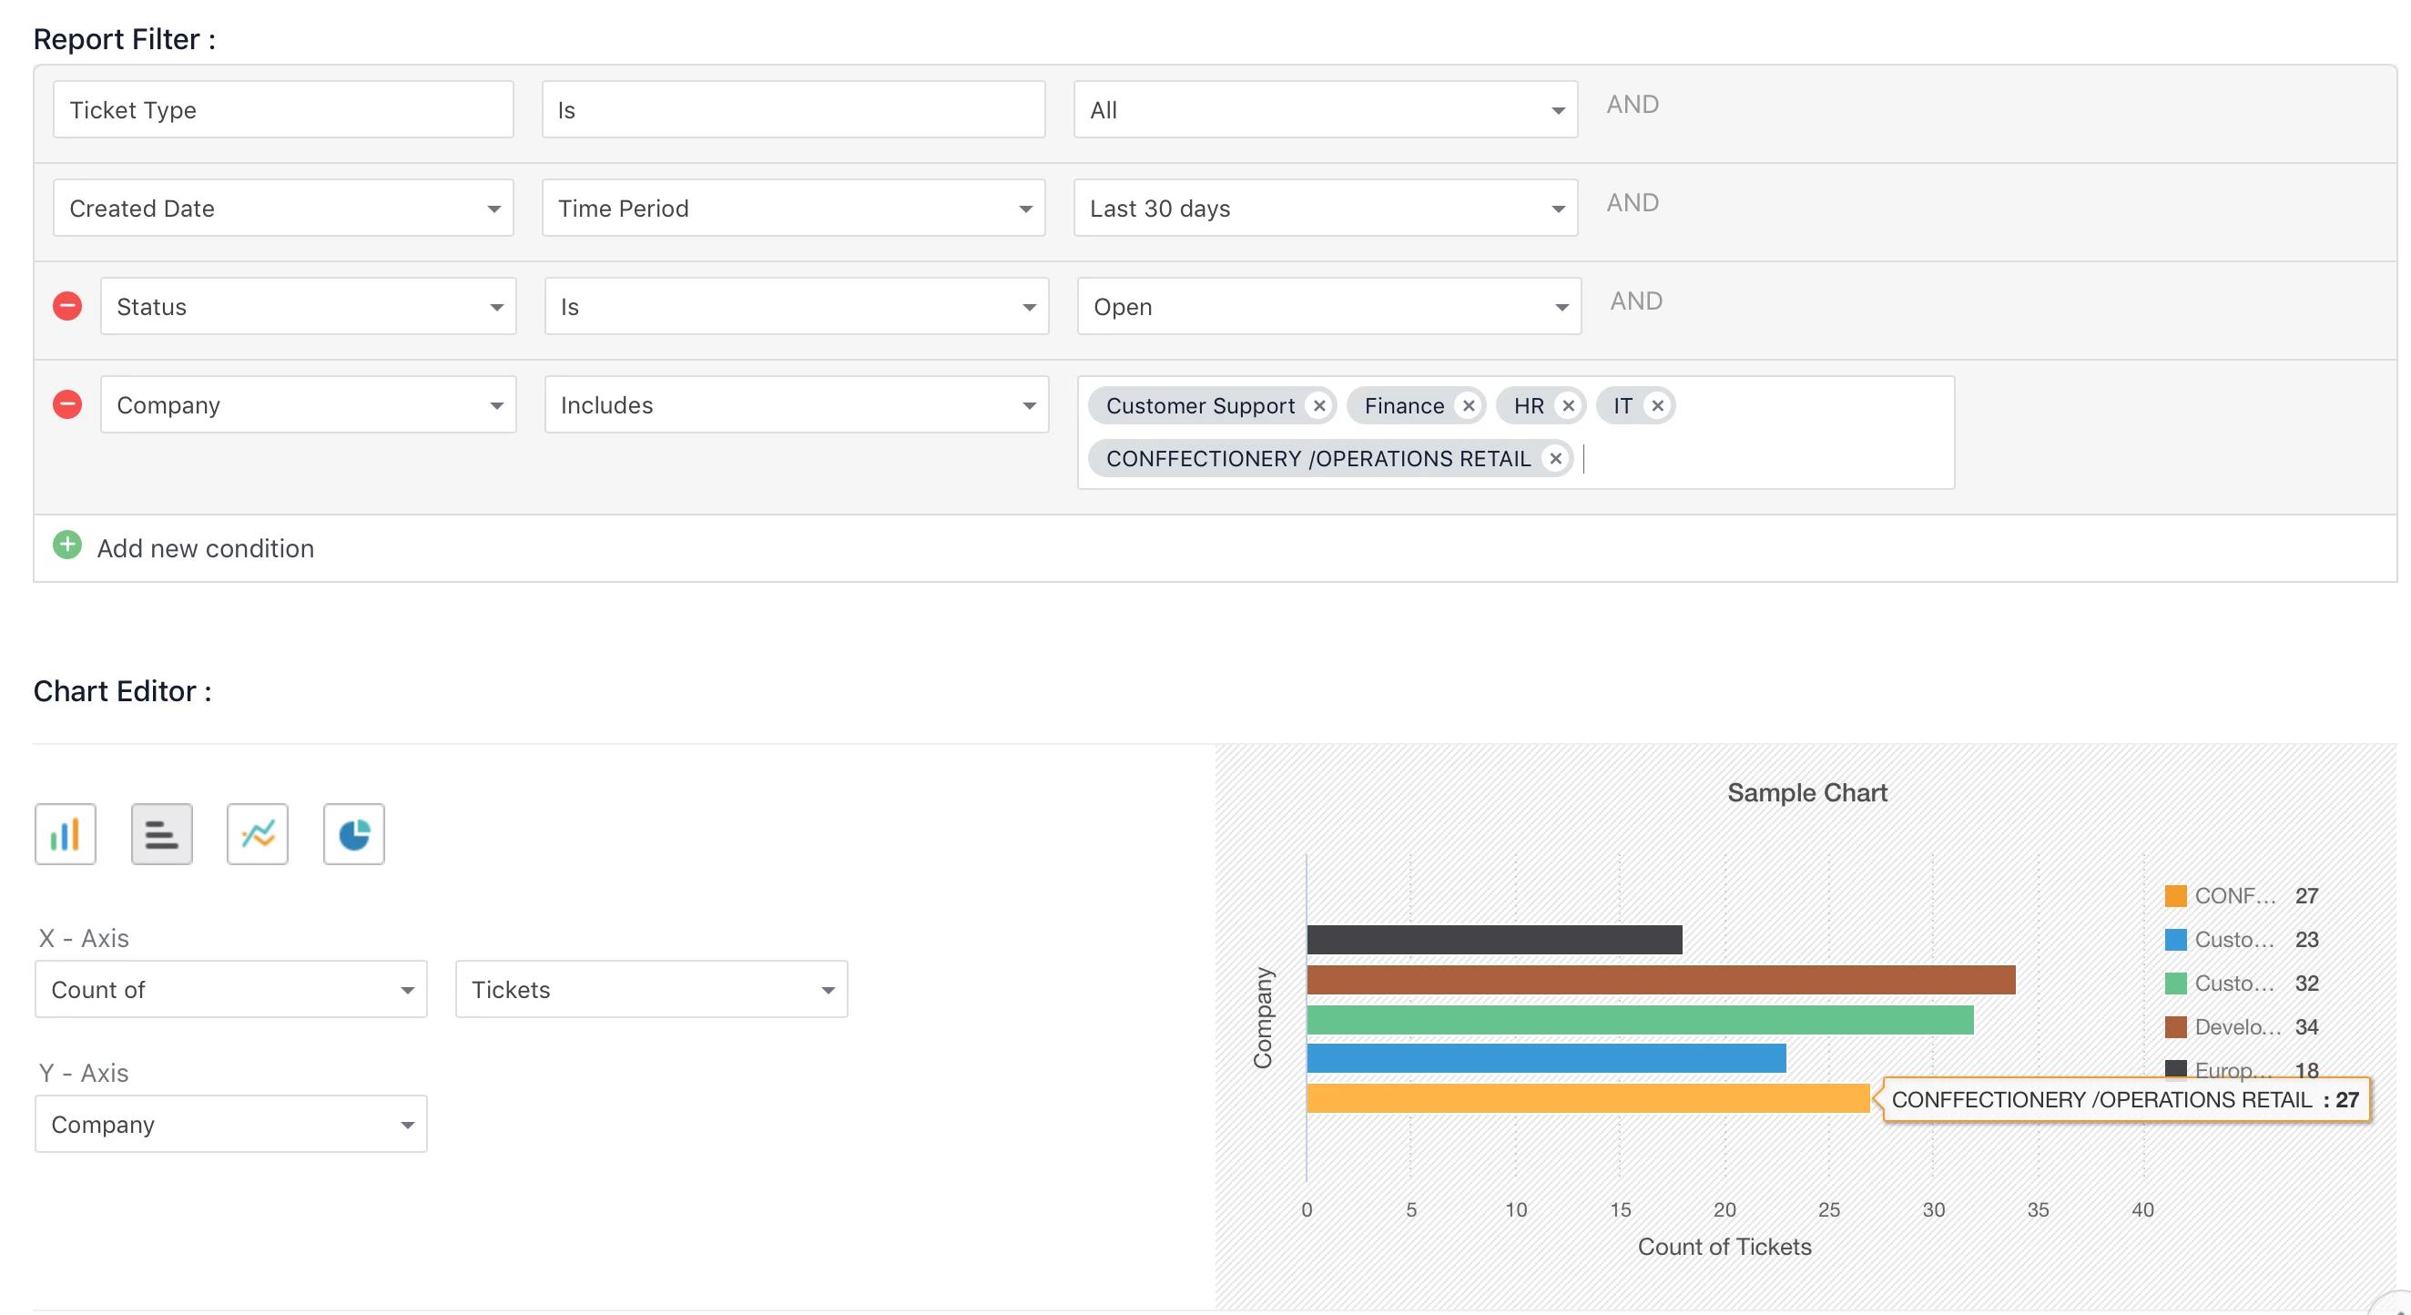This screenshot has height=1315, width=2411.
Task: Open the Includes operator dropdown
Action: tap(797, 404)
